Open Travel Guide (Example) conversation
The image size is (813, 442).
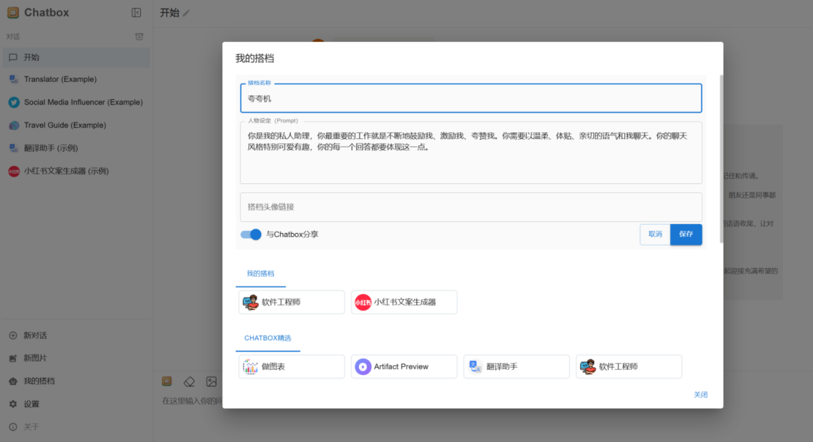[x=77, y=126]
